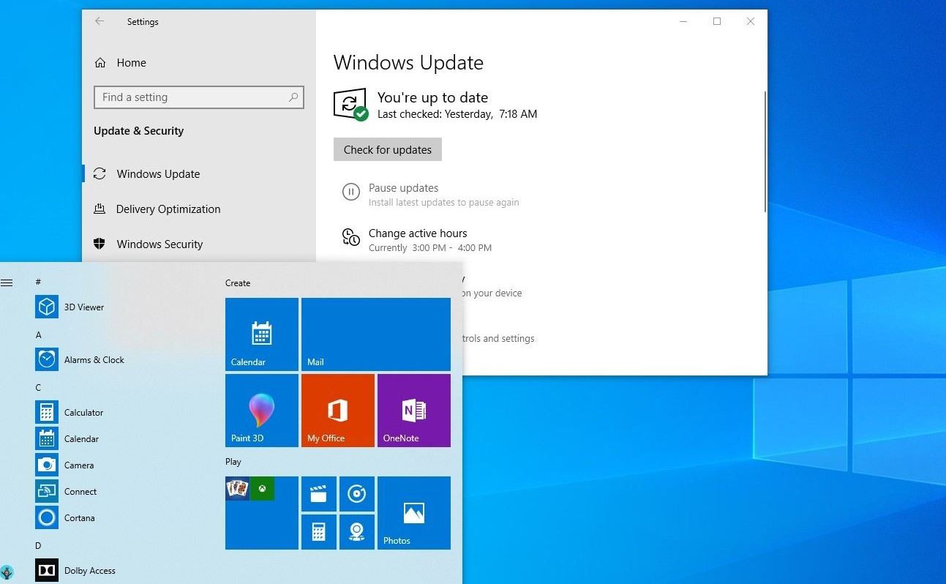
Task: Open Home in Settings sidebar
Action: 131,63
